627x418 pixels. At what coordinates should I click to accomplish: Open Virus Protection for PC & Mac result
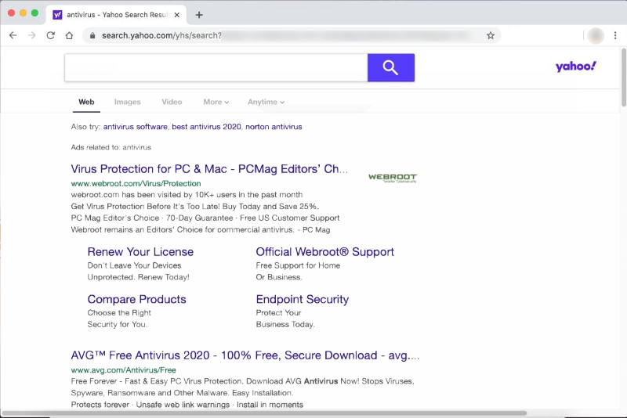209,169
